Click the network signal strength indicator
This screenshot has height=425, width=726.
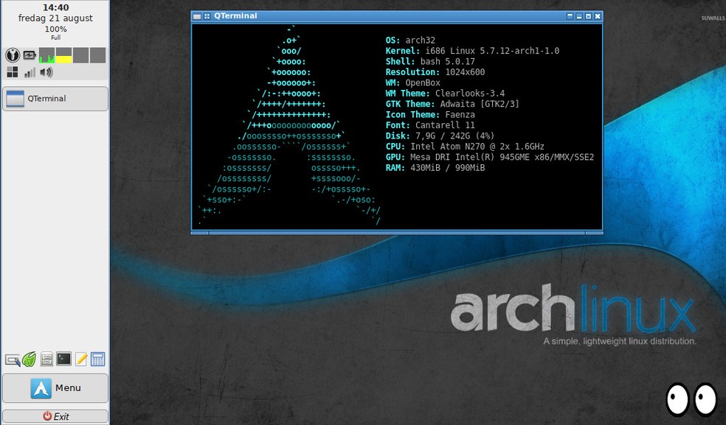[x=30, y=72]
